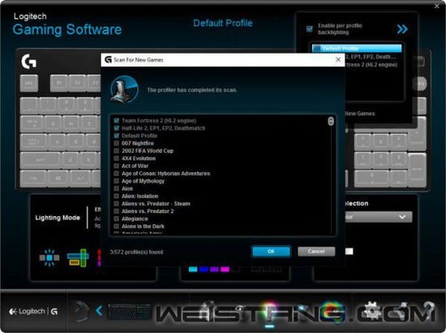
Task: Uncheck Team Fortress 2 (HL2 engine) in scan list
Action: click(x=116, y=120)
